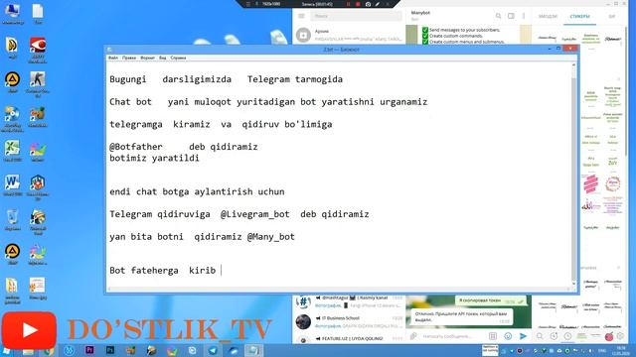Open the Формат menu in Notepad
Viewport: 636px width, 357px height.
[x=148, y=58]
